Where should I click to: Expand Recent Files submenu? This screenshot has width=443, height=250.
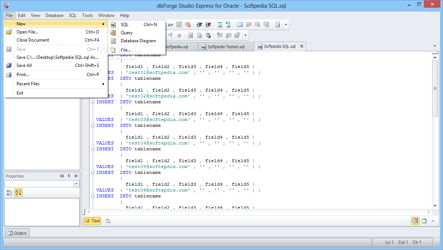tap(56, 84)
